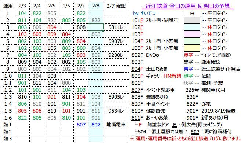Select the 2/8 column header

point(96,6)
